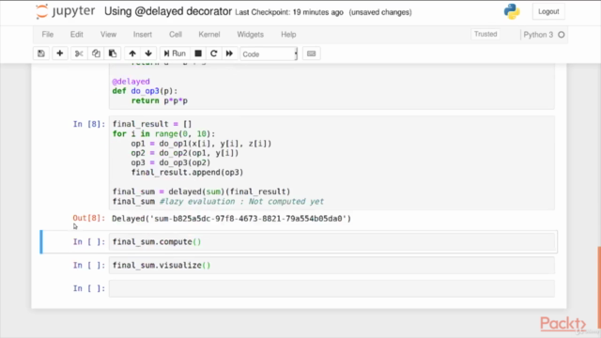Copy selected cells icon

pos(96,54)
